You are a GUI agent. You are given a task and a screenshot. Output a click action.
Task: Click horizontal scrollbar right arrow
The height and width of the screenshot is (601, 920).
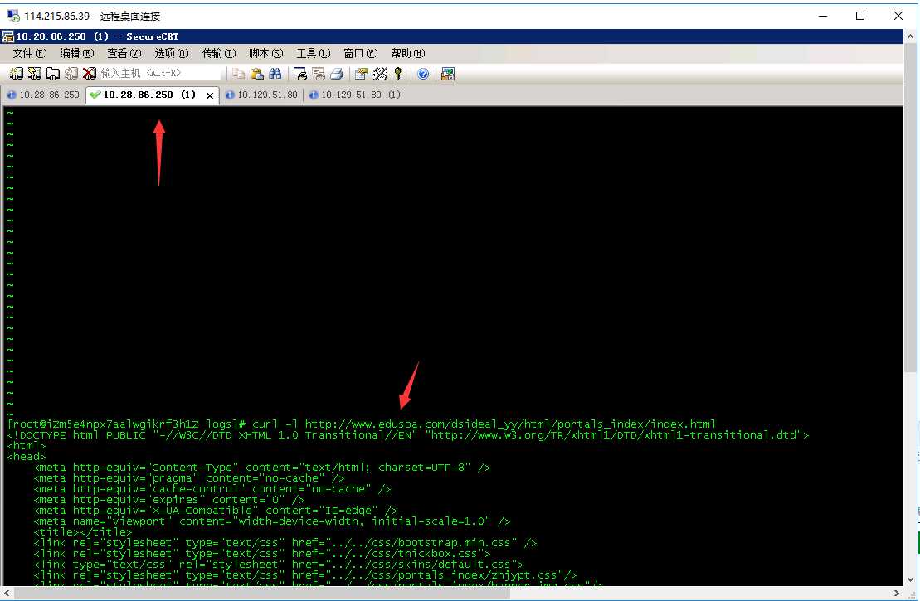pyautogui.click(x=897, y=594)
